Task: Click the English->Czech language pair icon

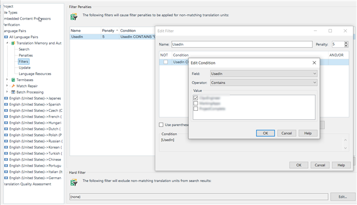Action: pyautogui.click(x=6, y=110)
